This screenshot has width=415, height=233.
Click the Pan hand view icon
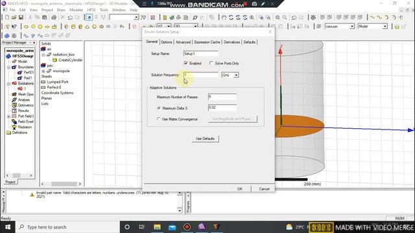coord(224,17)
